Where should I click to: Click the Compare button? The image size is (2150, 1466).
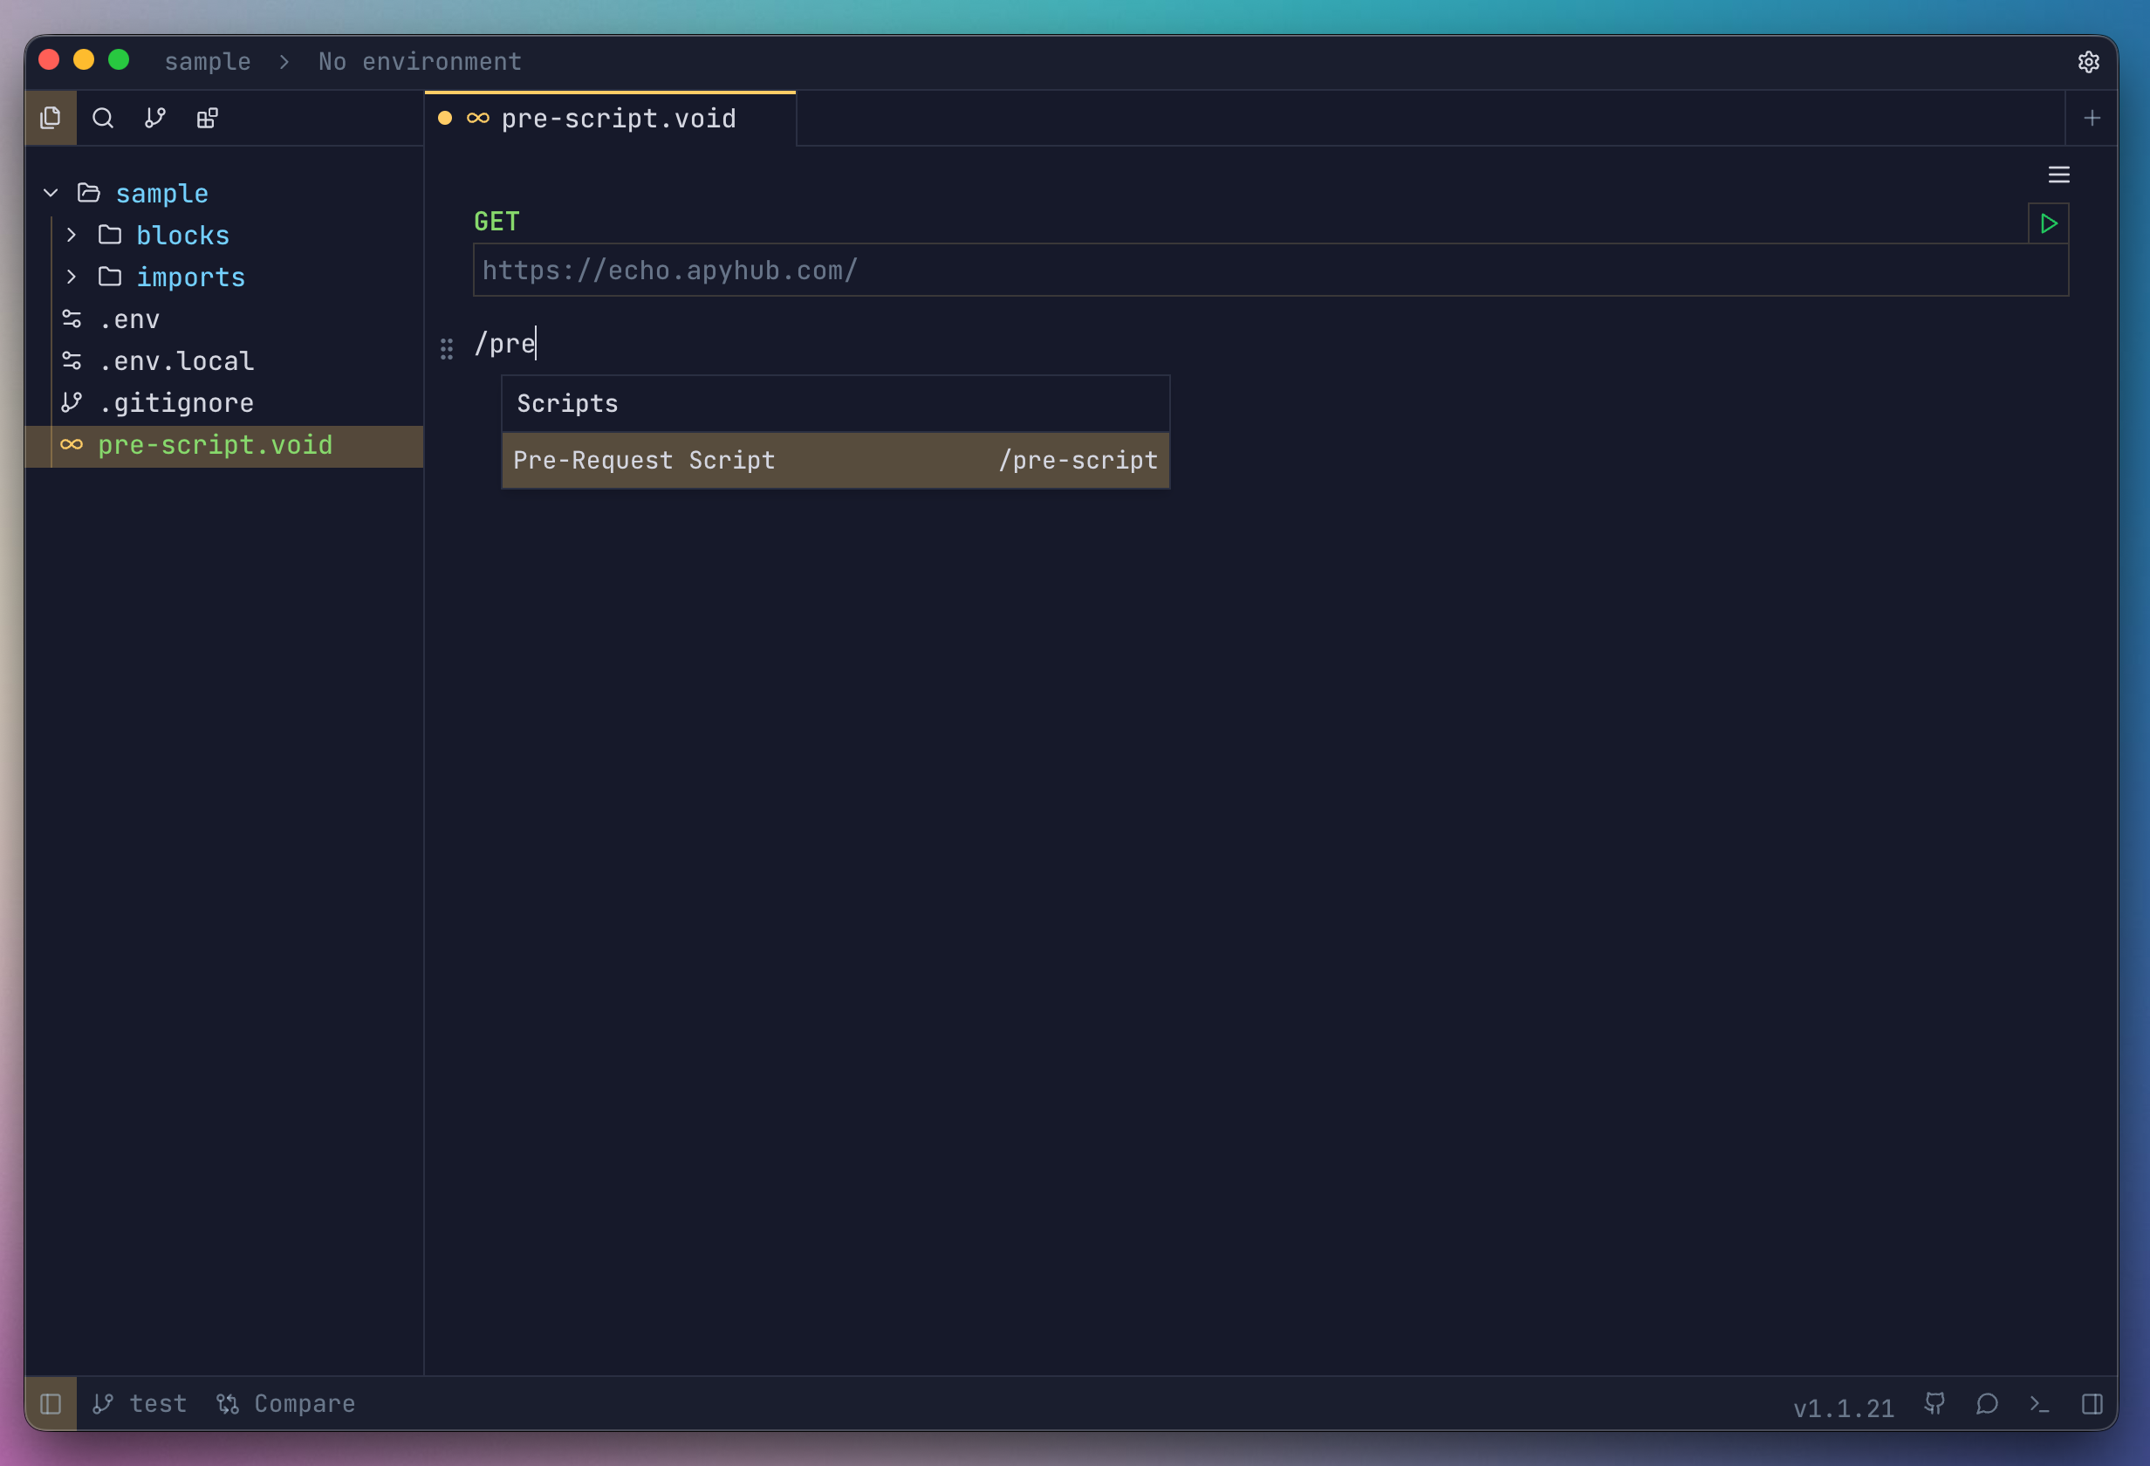pyautogui.click(x=286, y=1404)
